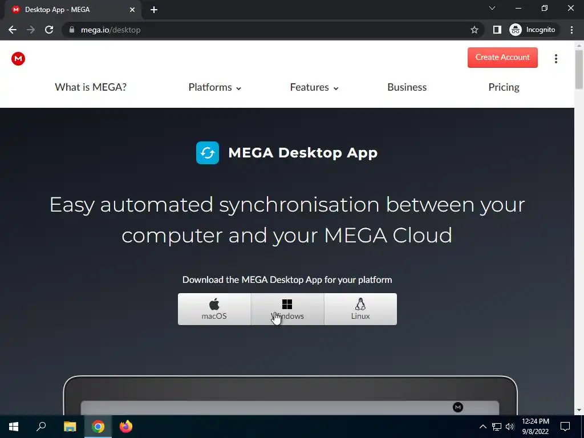584x438 pixels.
Task: Click the MEGA logo in page header
Action: [18, 59]
